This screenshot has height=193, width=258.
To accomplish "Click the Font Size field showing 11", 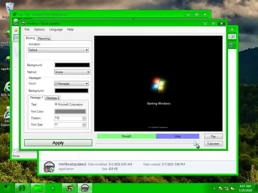I will point(68,125).
